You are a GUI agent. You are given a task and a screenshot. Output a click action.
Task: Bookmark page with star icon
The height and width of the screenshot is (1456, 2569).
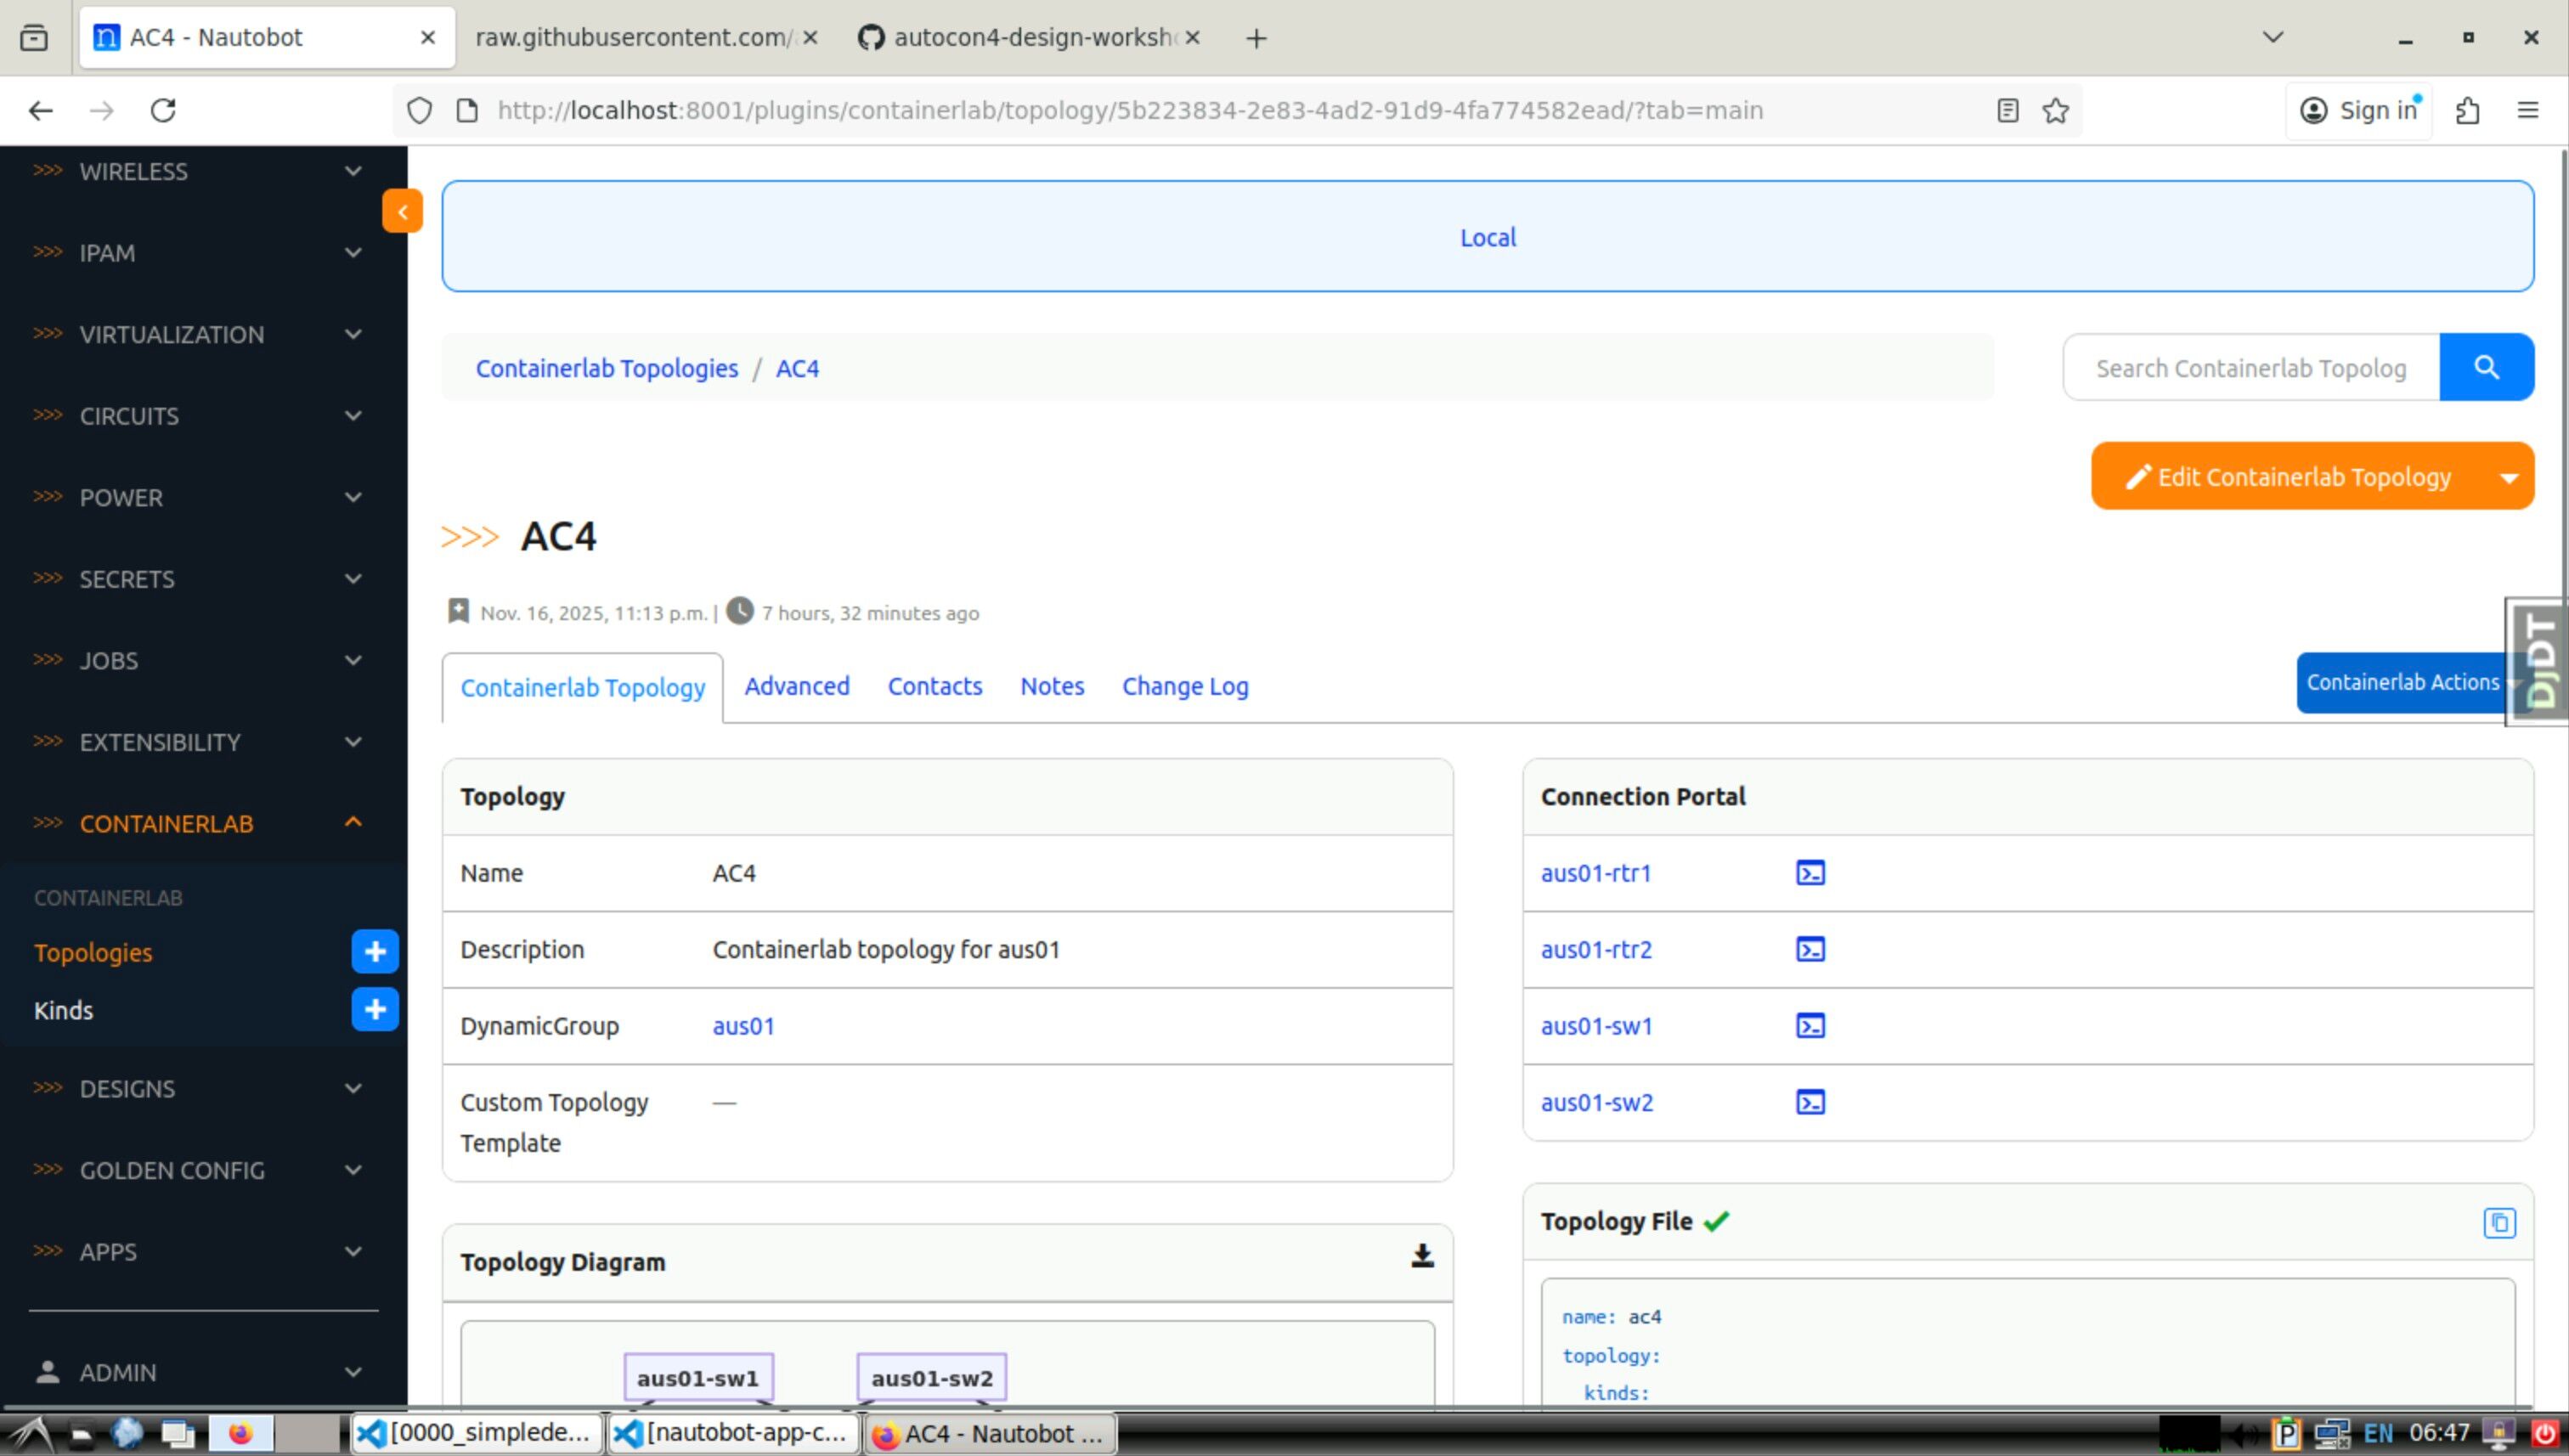pyautogui.click(x=2055, y=110)
